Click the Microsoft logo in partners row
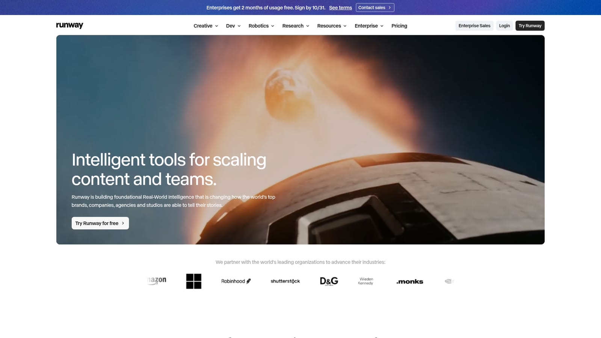 click(x=194, y=281)
